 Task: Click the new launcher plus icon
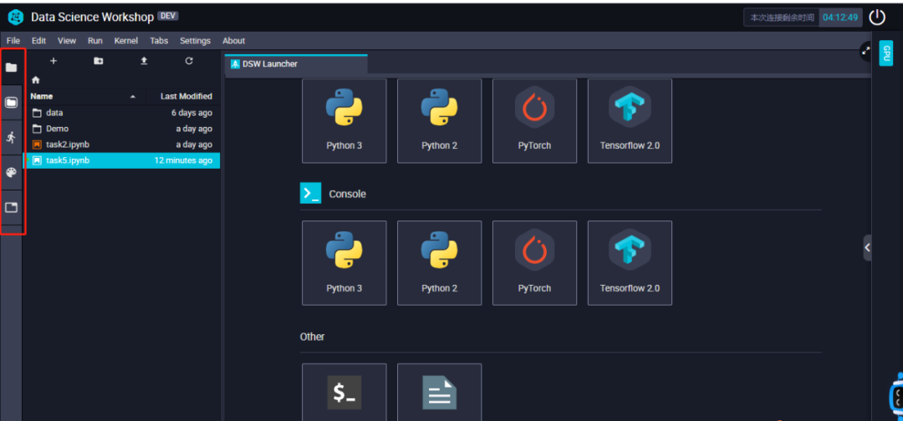coord(54,61)
